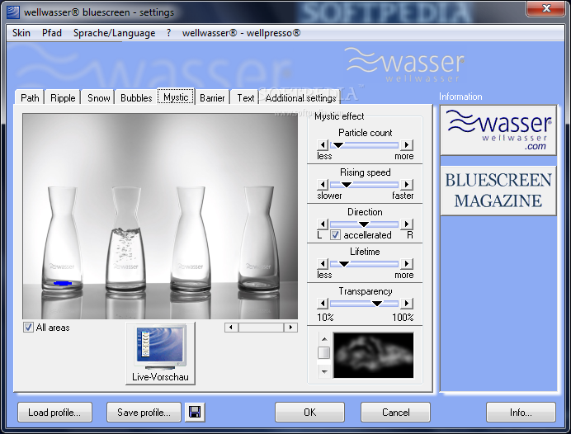Screen dimensions: 571x434
Task: Click the Load profile... button
Action: click(54, 413)
